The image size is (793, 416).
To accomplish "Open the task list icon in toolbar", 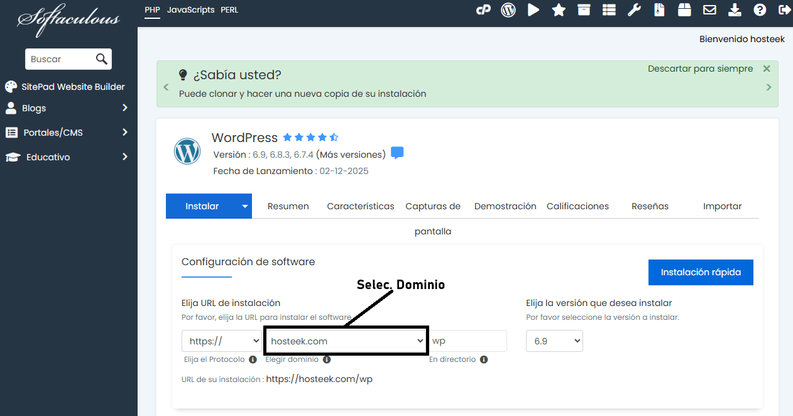I will coord(609,10).
